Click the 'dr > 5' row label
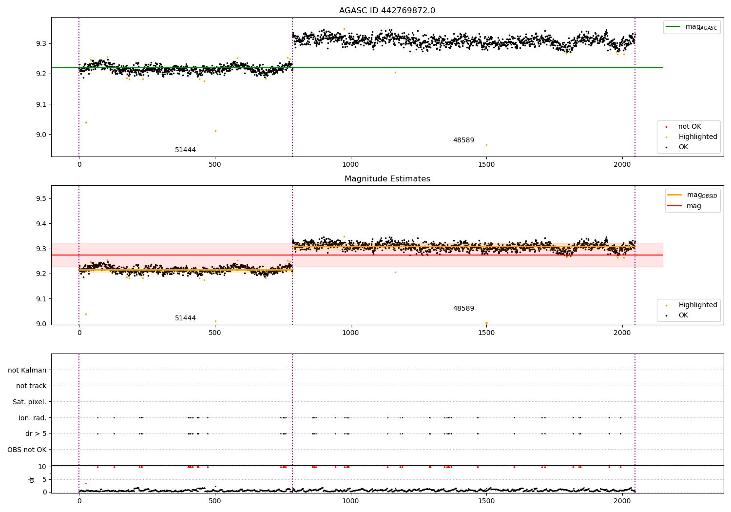The width and height of the screenshot is (731, 512). 36,433
